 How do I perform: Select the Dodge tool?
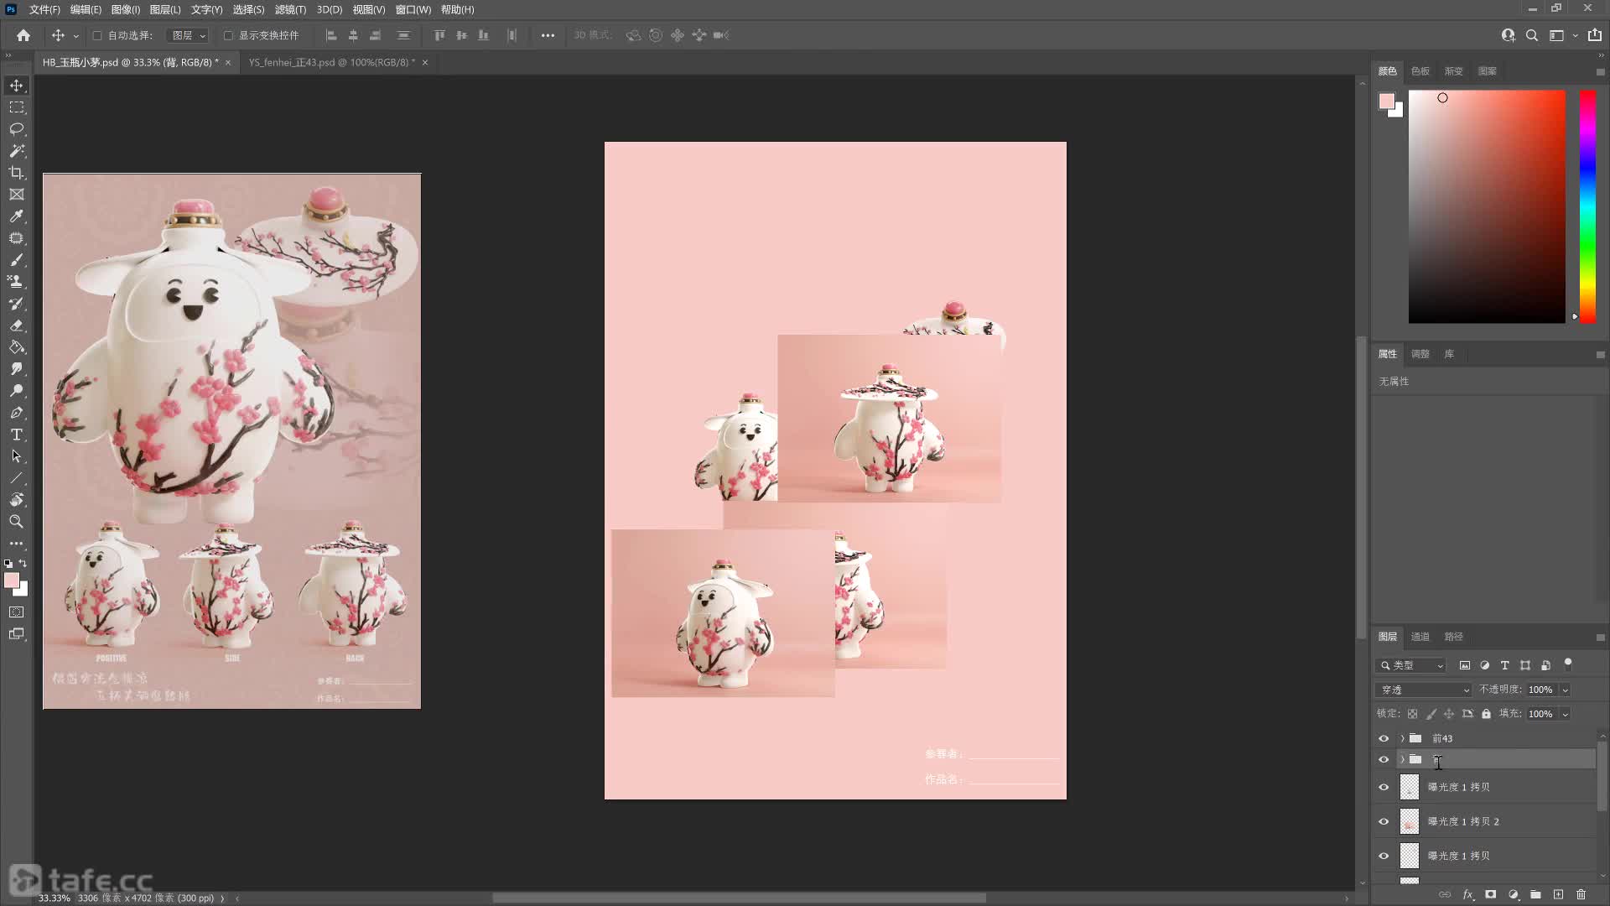(x=17, y=391)
